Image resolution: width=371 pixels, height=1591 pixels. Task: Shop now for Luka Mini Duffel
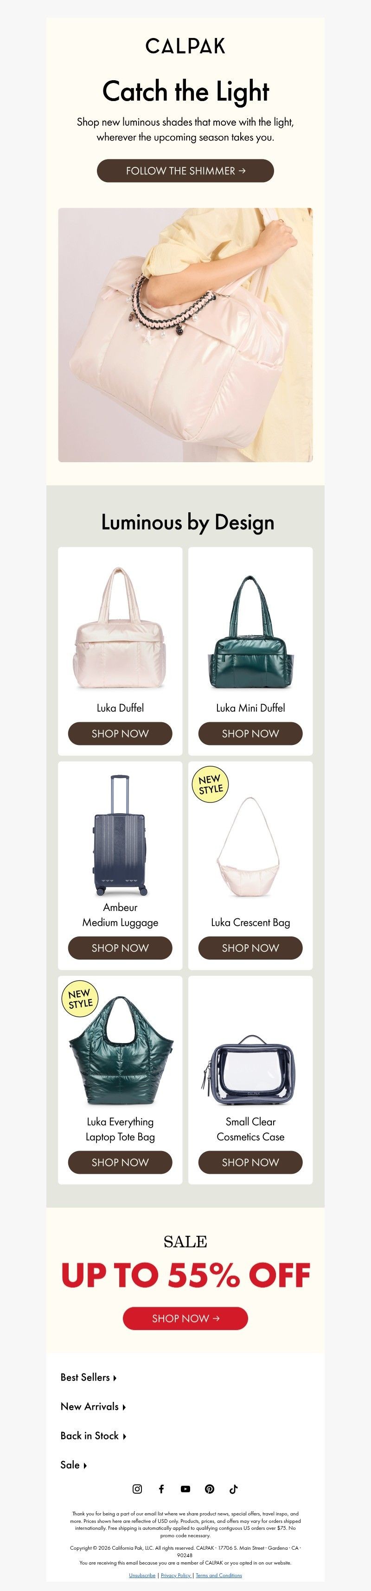[x=250, y=733]
